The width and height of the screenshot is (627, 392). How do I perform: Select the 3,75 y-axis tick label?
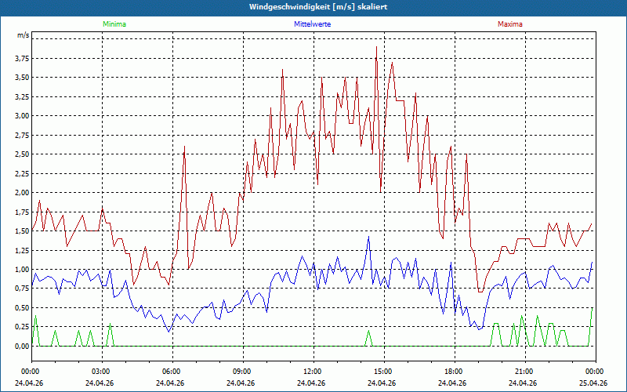point(21,58)
